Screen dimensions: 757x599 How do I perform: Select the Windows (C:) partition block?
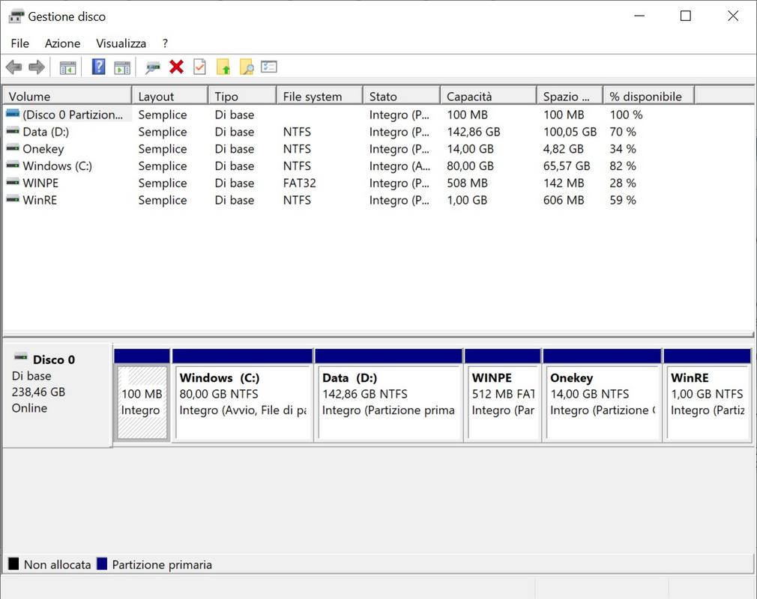click(242, 402)
